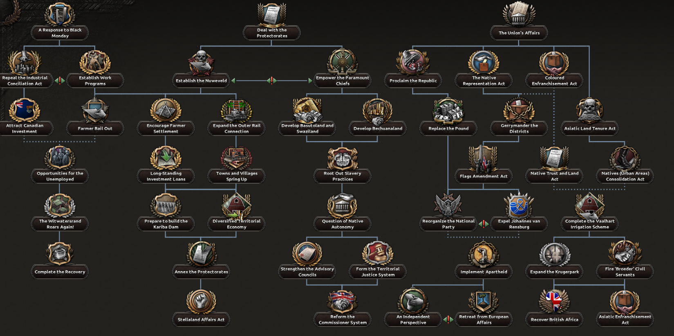This screenshot has height=336, width=674.
Task: Pick the Develop Bechuanaland icon
Action: tap(378, 110)
